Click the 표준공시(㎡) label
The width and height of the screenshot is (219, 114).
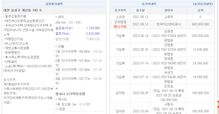coord(64,28)
